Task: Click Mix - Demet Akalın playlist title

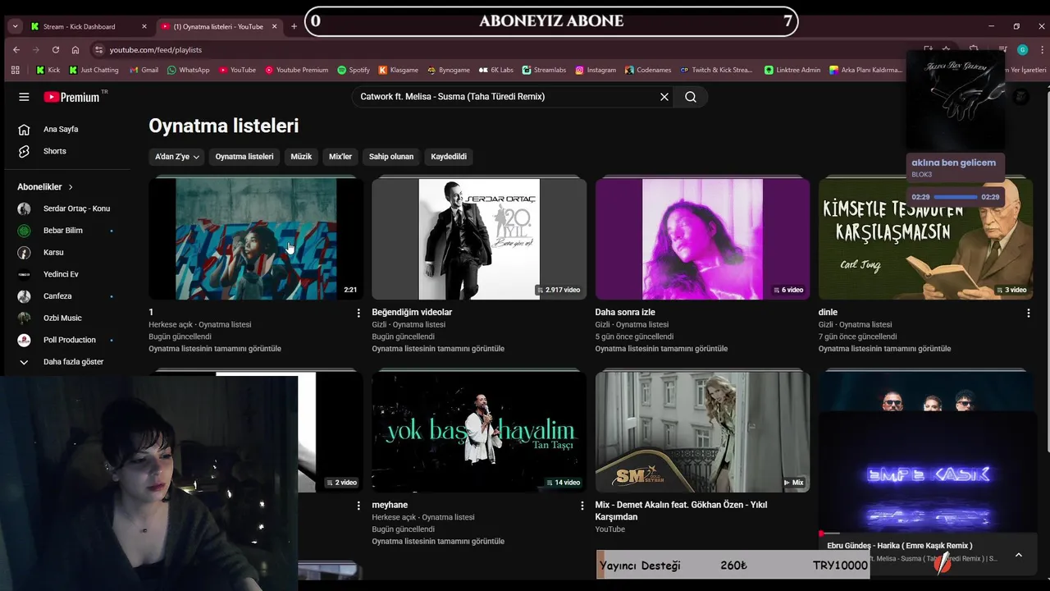Action: [x=681, y=511]
